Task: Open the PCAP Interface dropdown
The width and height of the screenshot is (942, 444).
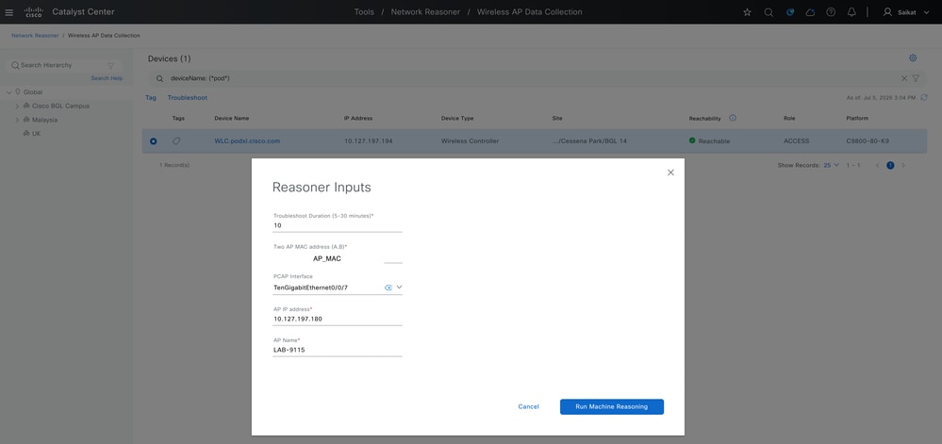Action: (x=399, y=288)
